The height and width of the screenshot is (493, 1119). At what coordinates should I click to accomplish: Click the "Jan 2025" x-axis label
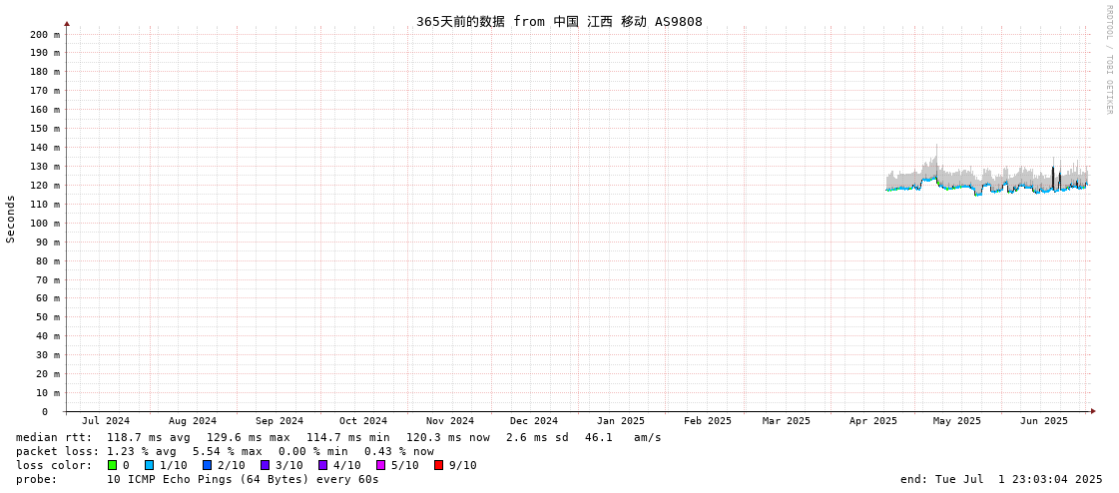[x=621, y=421]
